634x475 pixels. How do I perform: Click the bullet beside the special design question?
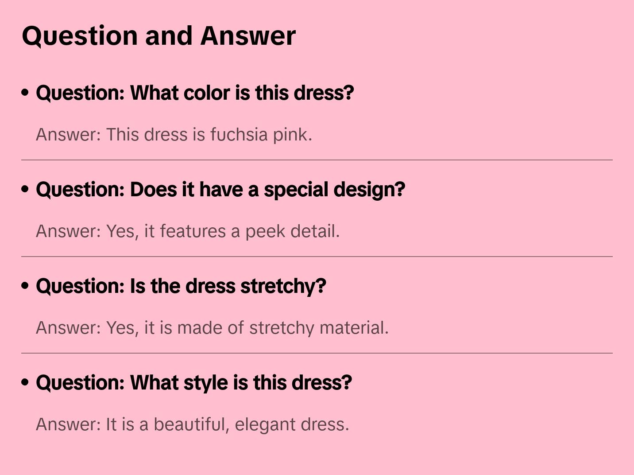click(25, 189)
